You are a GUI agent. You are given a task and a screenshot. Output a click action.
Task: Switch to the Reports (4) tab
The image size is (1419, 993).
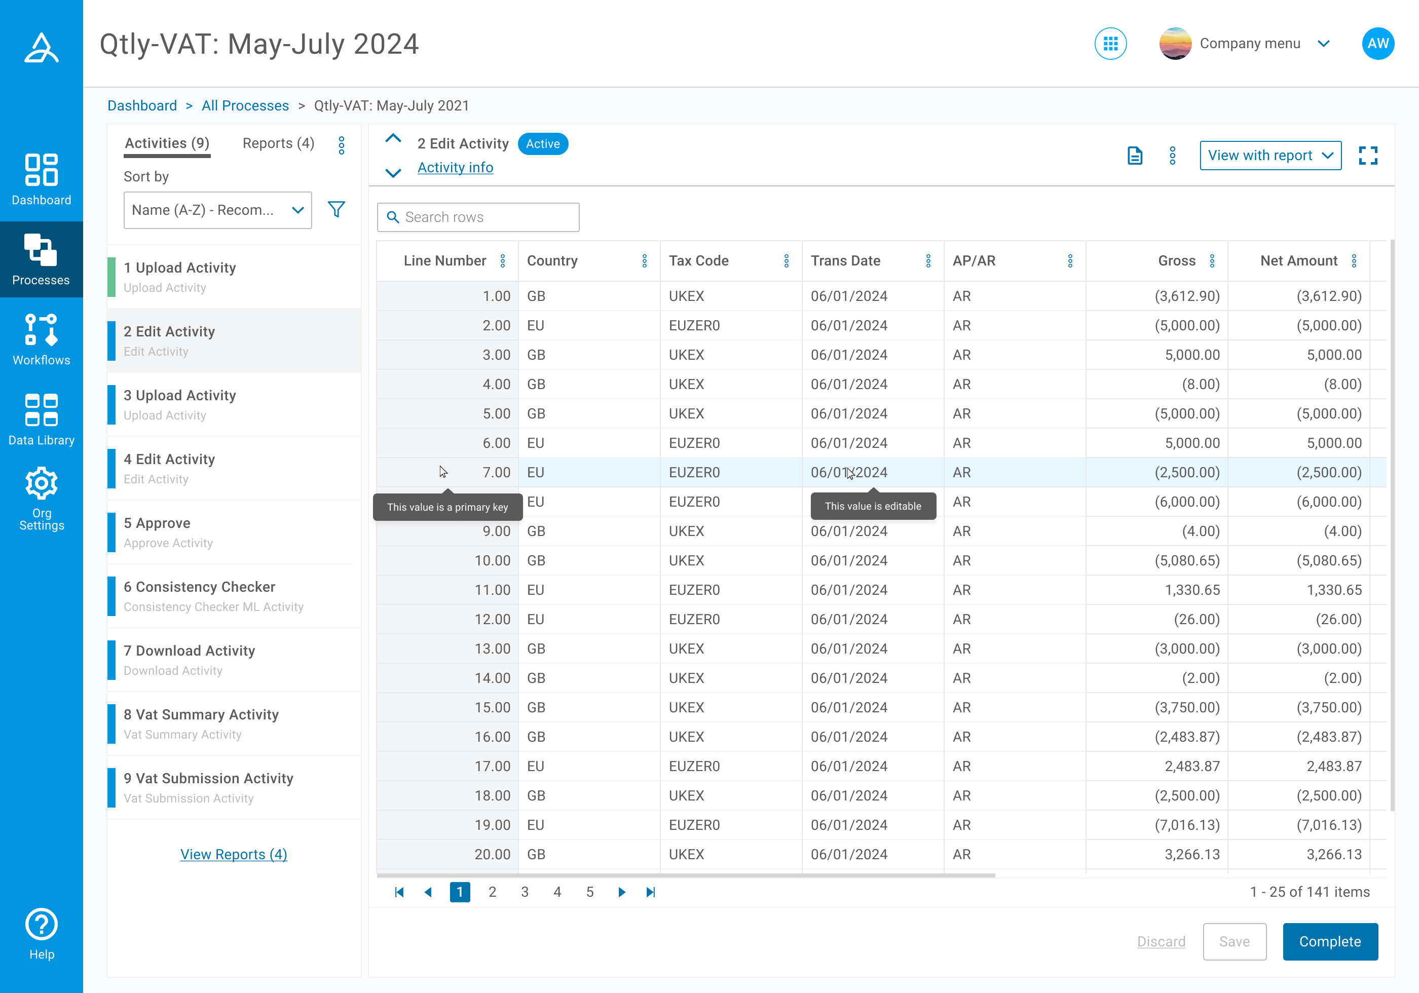click(x=278, y=143)
